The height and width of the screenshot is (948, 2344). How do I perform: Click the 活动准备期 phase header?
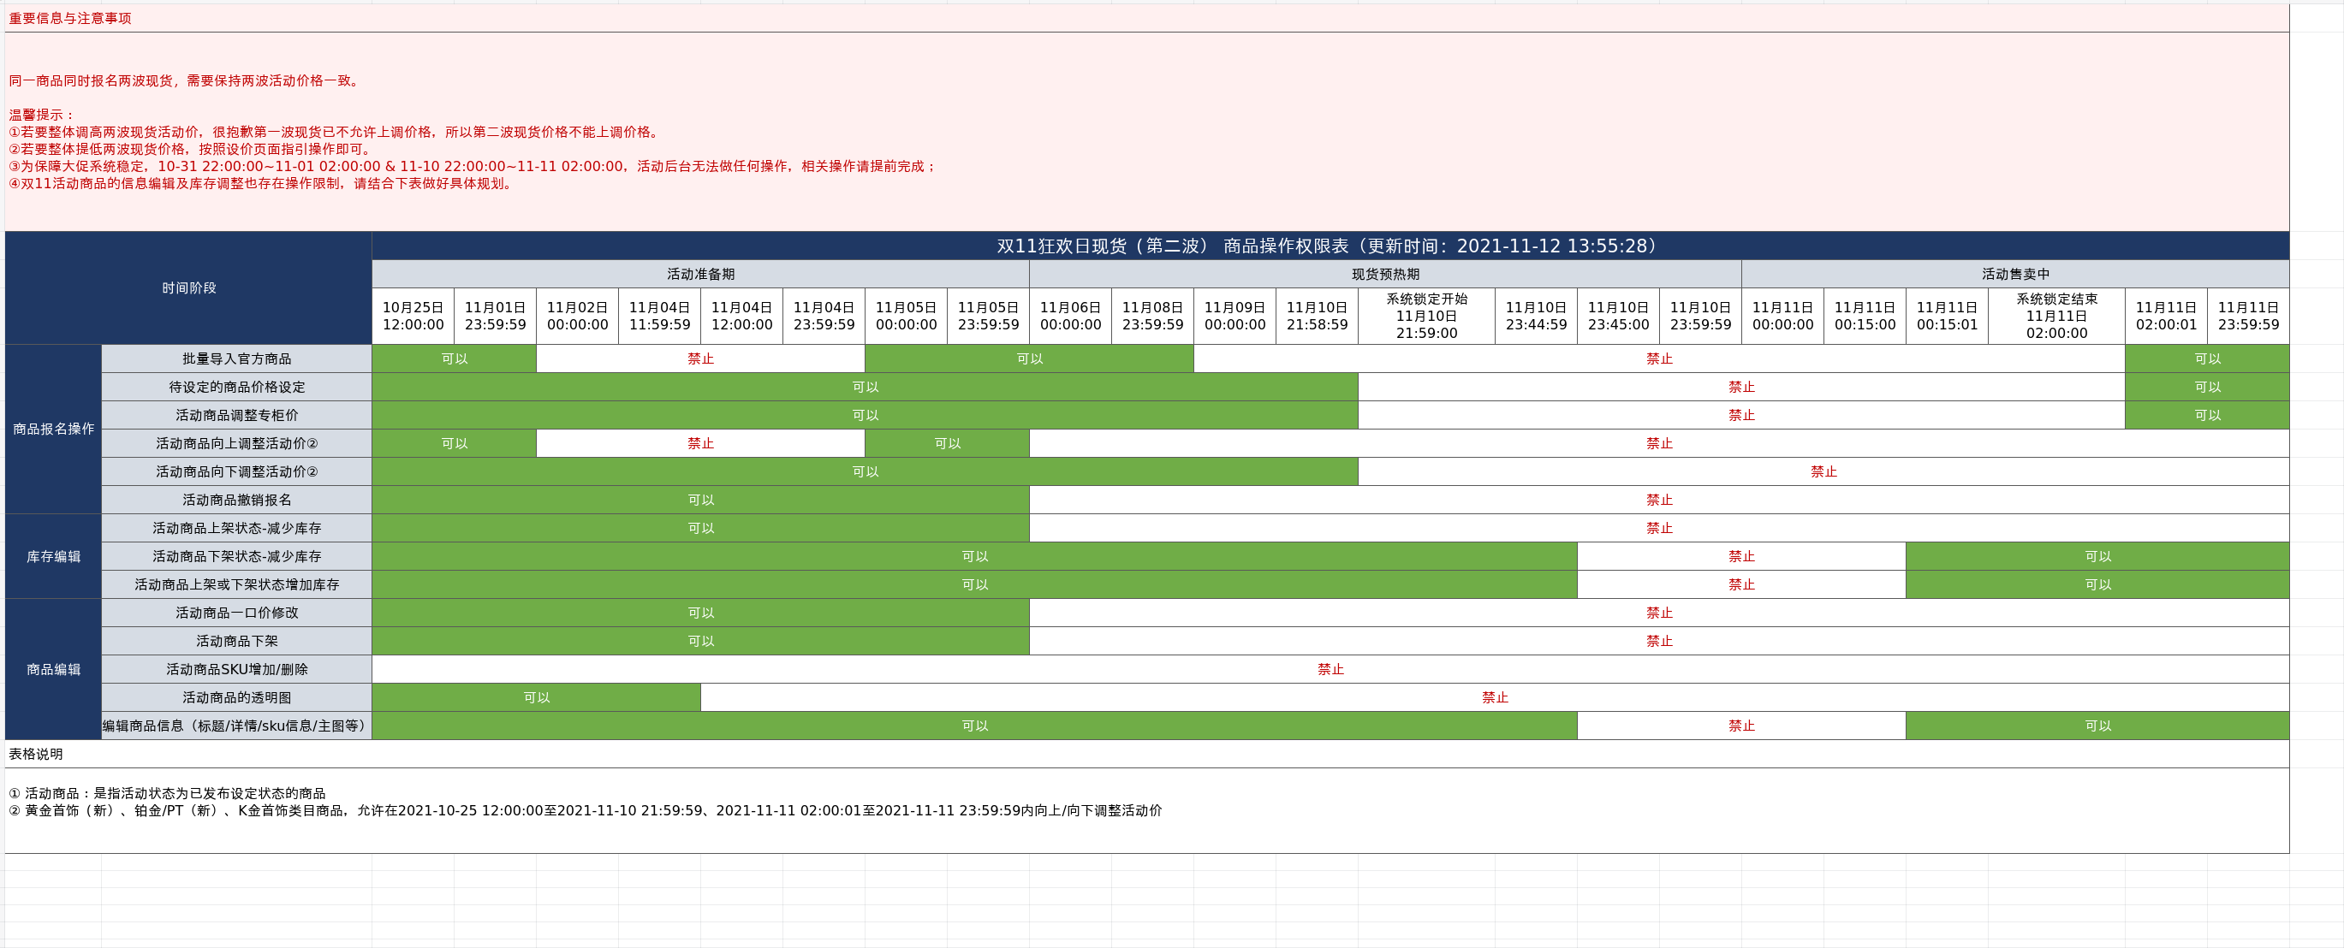[x=699, y=274]
